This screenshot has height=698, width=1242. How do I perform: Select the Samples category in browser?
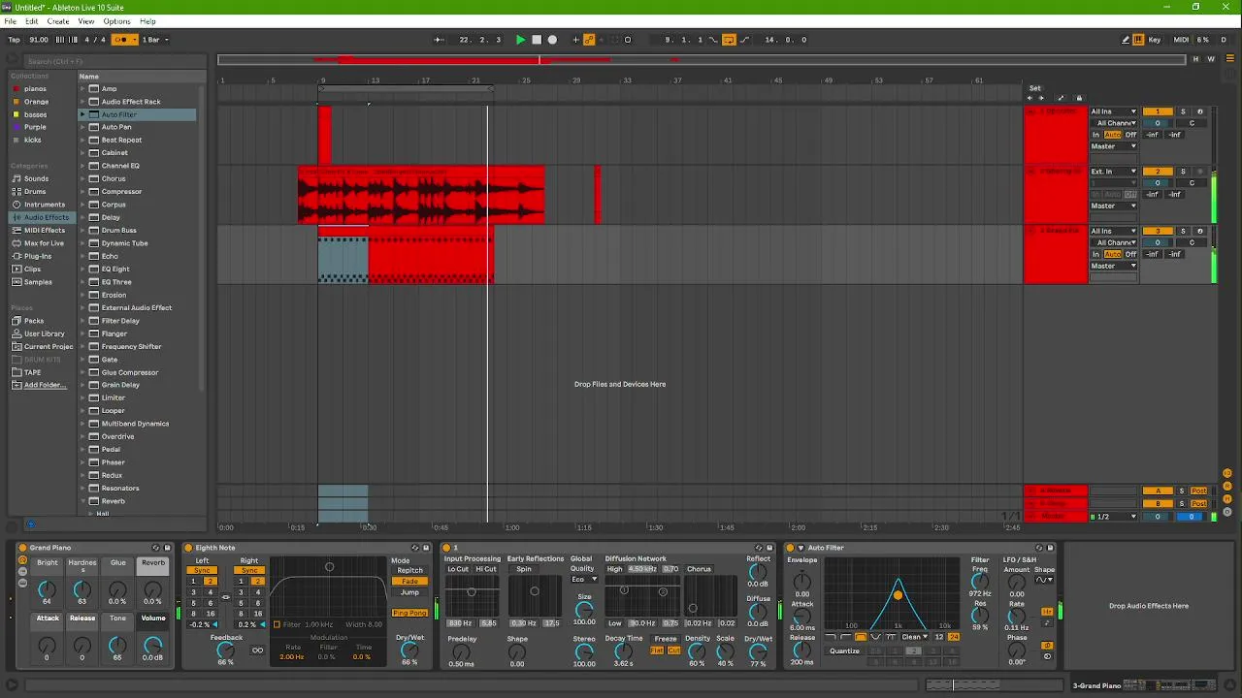(x=38, y=282)
